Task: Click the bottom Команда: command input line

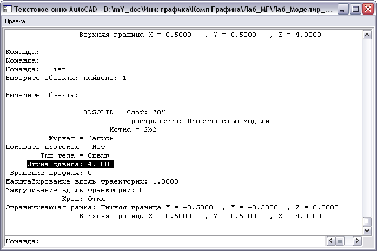Action: point(164,241)
